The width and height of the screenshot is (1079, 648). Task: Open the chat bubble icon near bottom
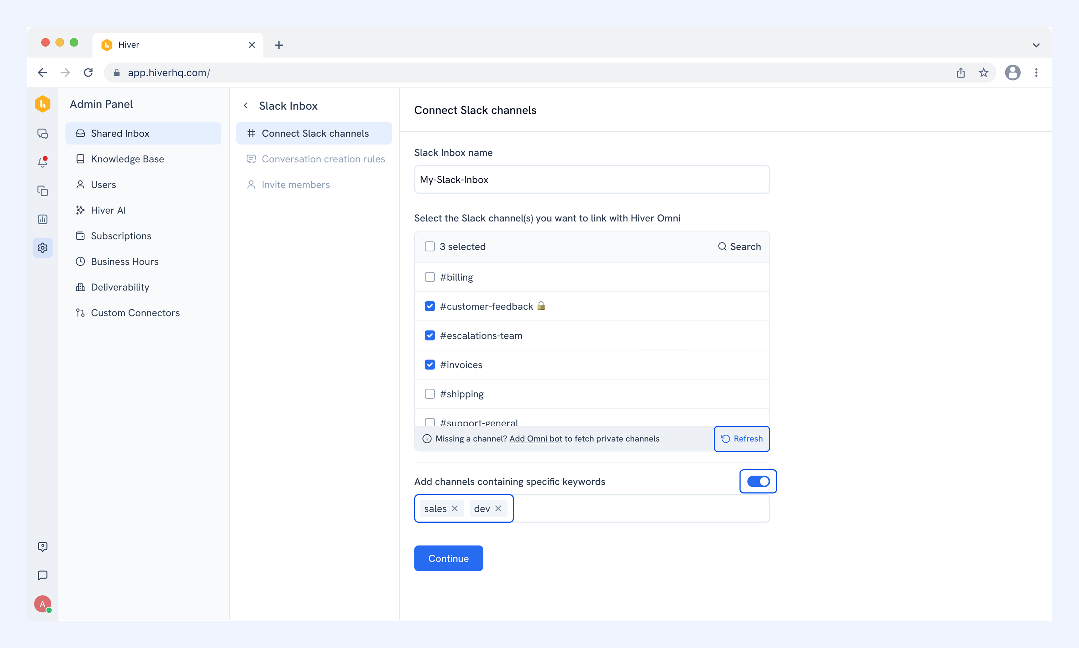(x=42, y=575)
